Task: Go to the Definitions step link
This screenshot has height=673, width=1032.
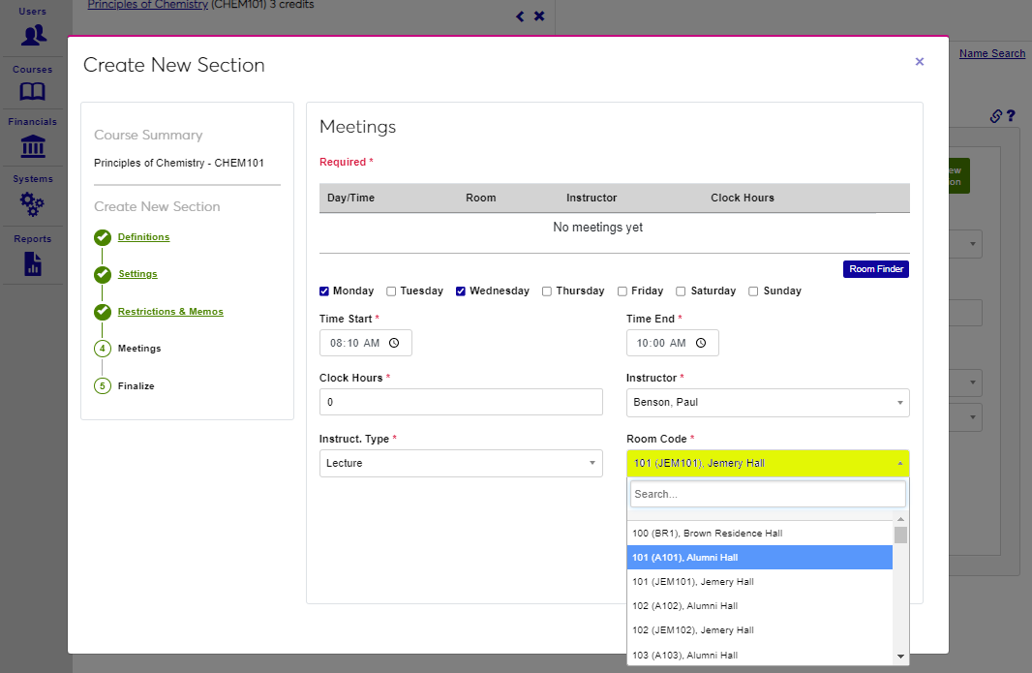Action: [143, 237]
